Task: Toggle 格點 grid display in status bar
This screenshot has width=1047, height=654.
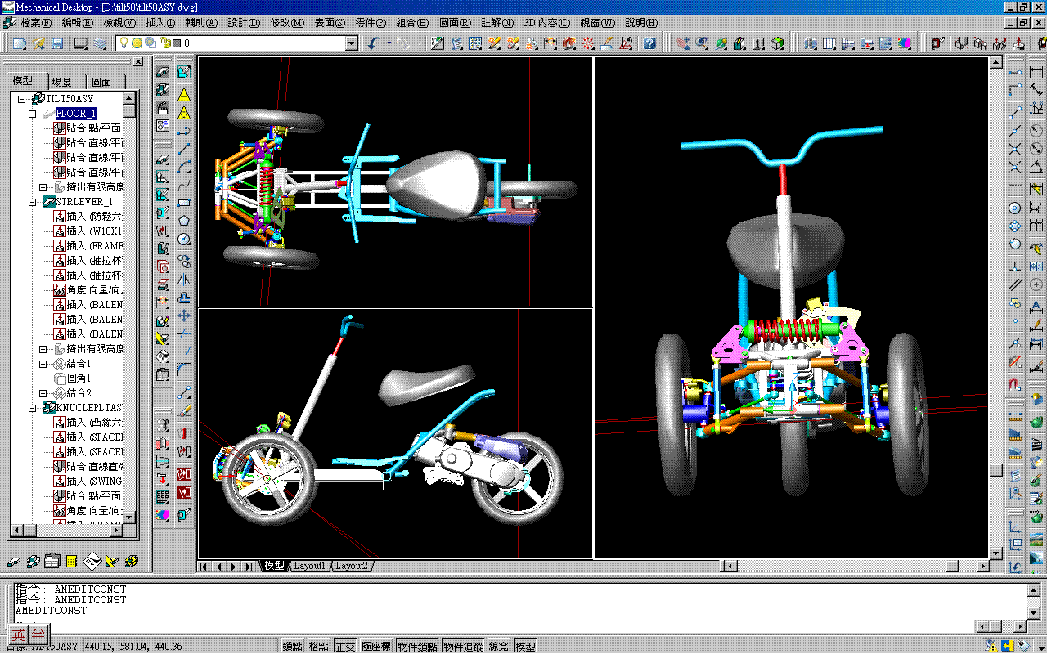Action: [319, 647]
